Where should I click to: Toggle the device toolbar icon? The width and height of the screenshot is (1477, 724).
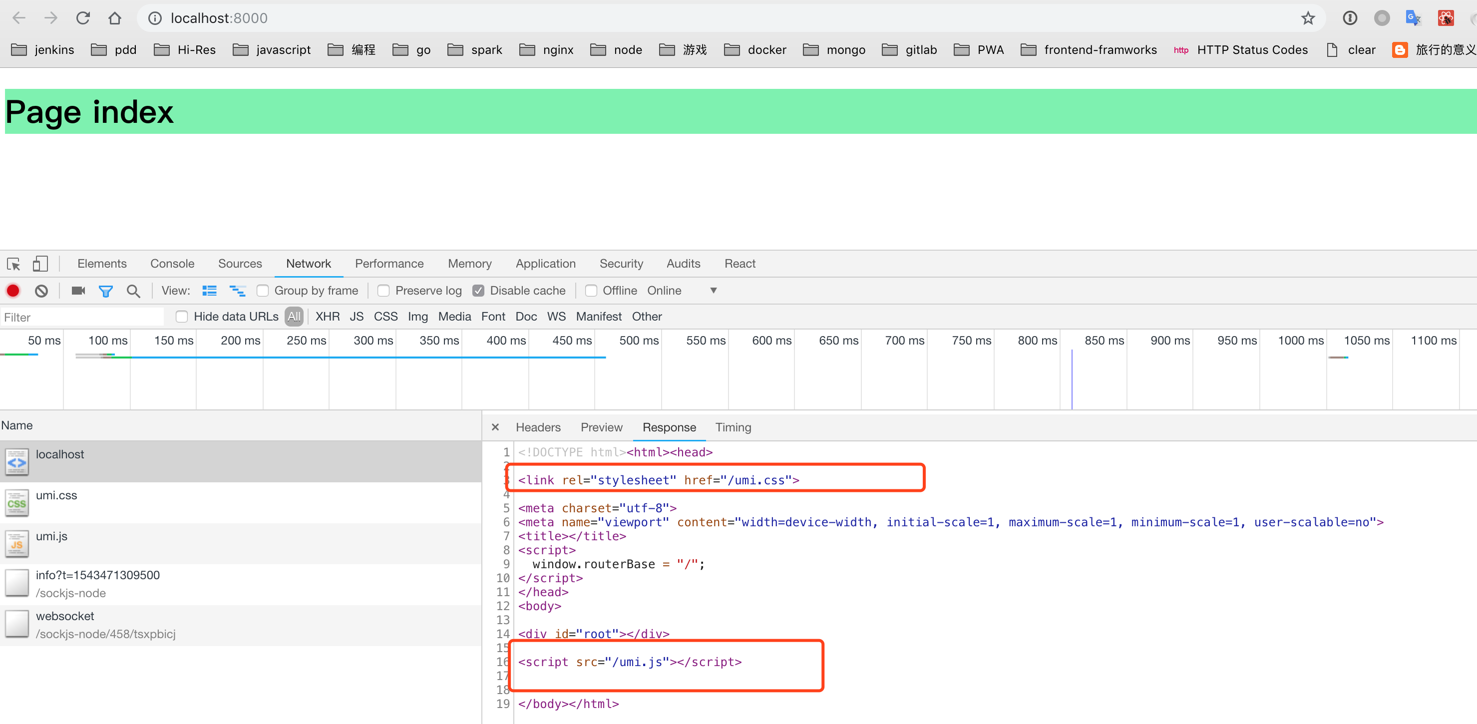[39, 264]
